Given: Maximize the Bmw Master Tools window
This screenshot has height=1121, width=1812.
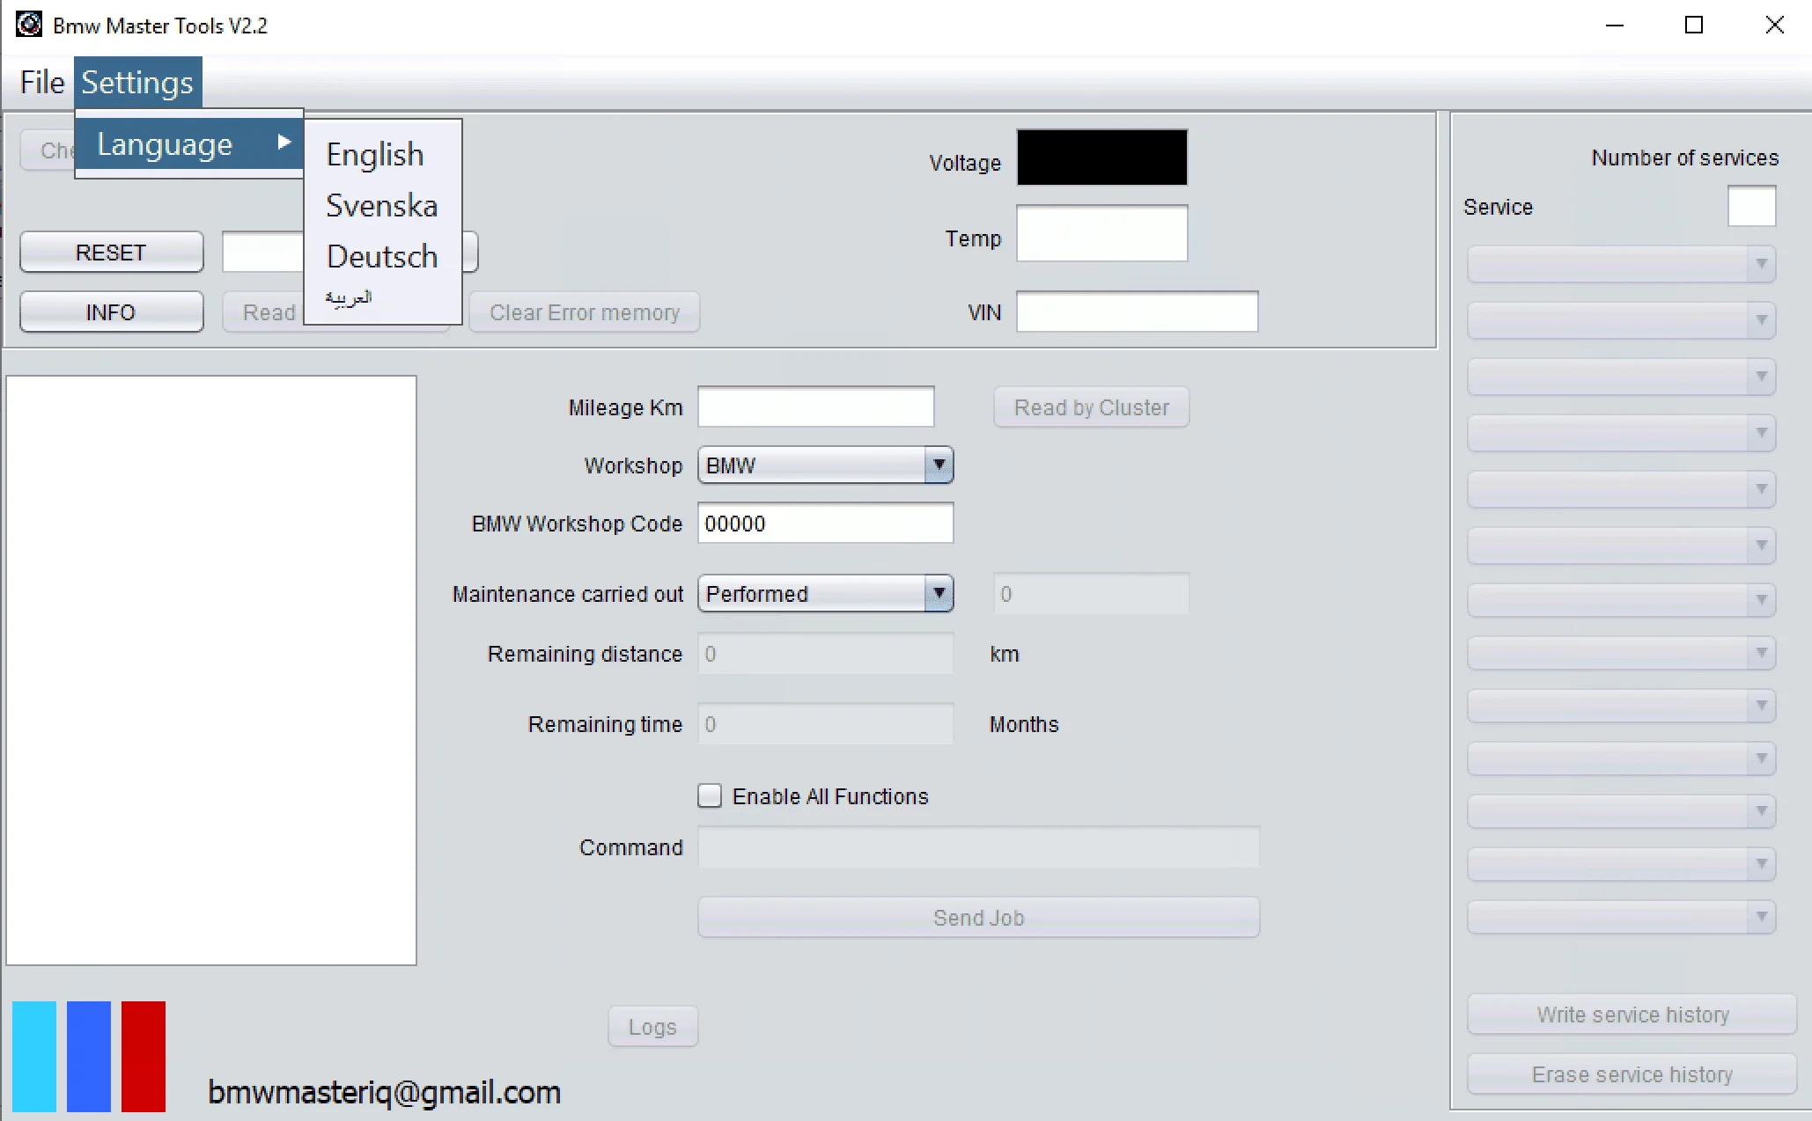Looking at the screenshot, I should 1694,26.
